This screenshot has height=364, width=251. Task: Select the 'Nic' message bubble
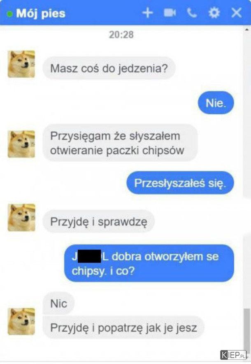(58, 304)
